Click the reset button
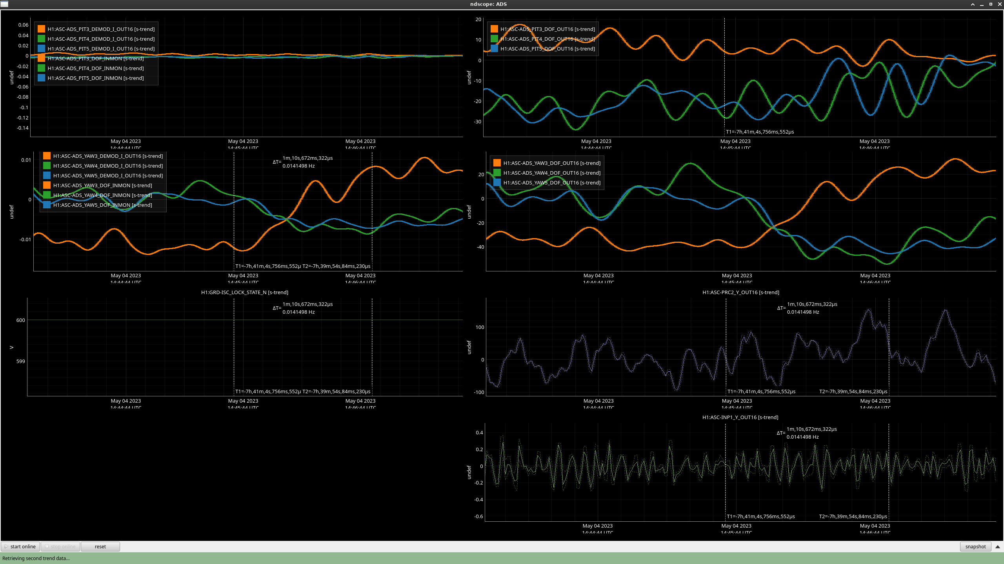1004x564 pixels. pos(100,546)
